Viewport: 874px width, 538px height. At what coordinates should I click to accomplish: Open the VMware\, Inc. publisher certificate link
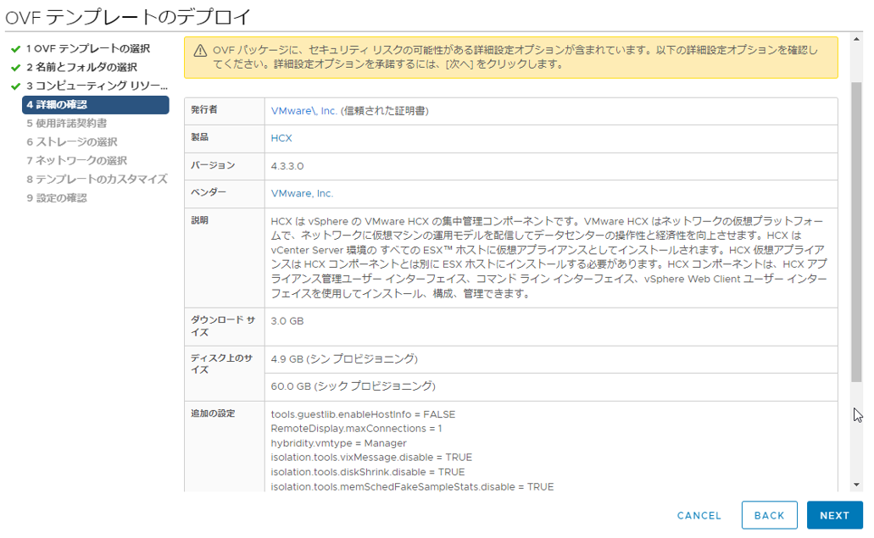click(x=303, y=111)
